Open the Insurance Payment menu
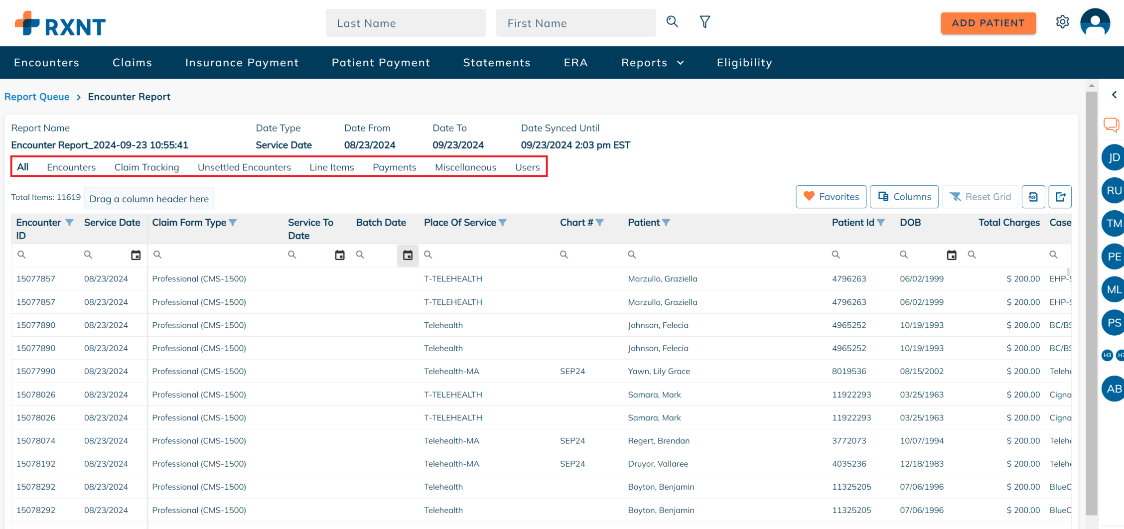This screenshot has height=529, width=1124. click(x=242, y=63)
